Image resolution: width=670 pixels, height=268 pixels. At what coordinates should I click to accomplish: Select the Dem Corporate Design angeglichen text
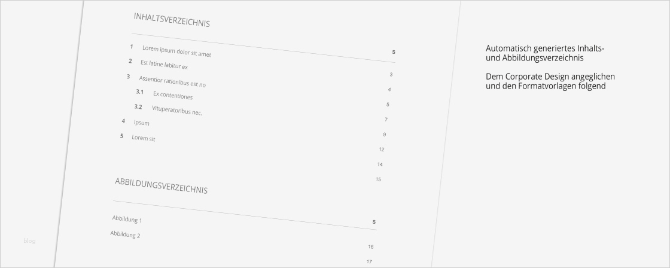click(x=550, y=77)
